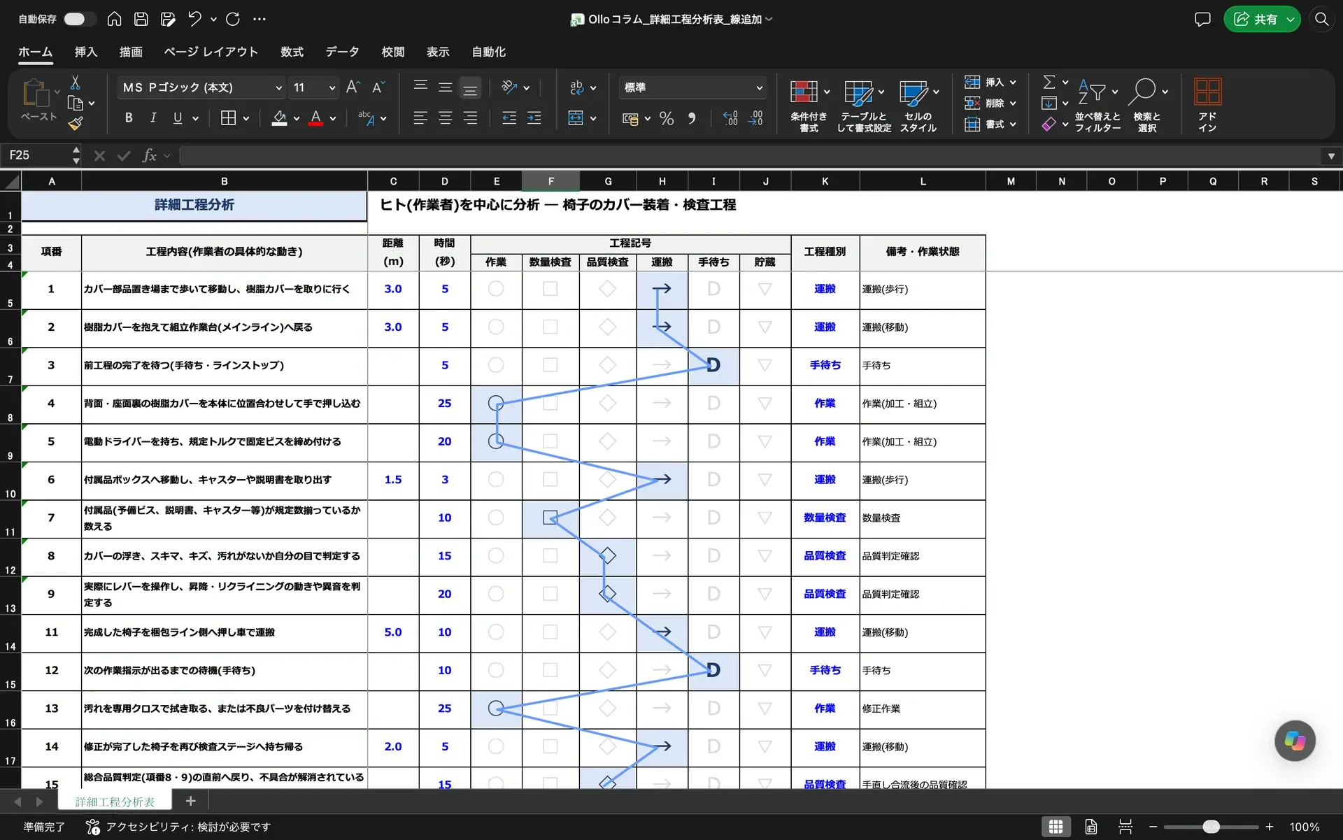
Task: Open the 詳細工程分析表 sheet tab
Action: tap(115, 802)
